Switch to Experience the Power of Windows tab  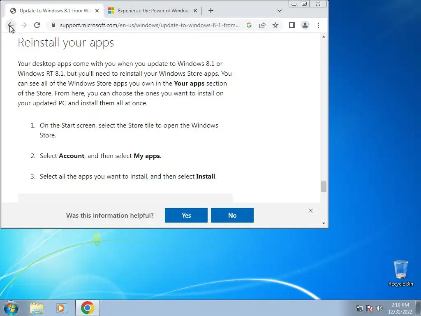pyautogui.click(x=153, y=11)
